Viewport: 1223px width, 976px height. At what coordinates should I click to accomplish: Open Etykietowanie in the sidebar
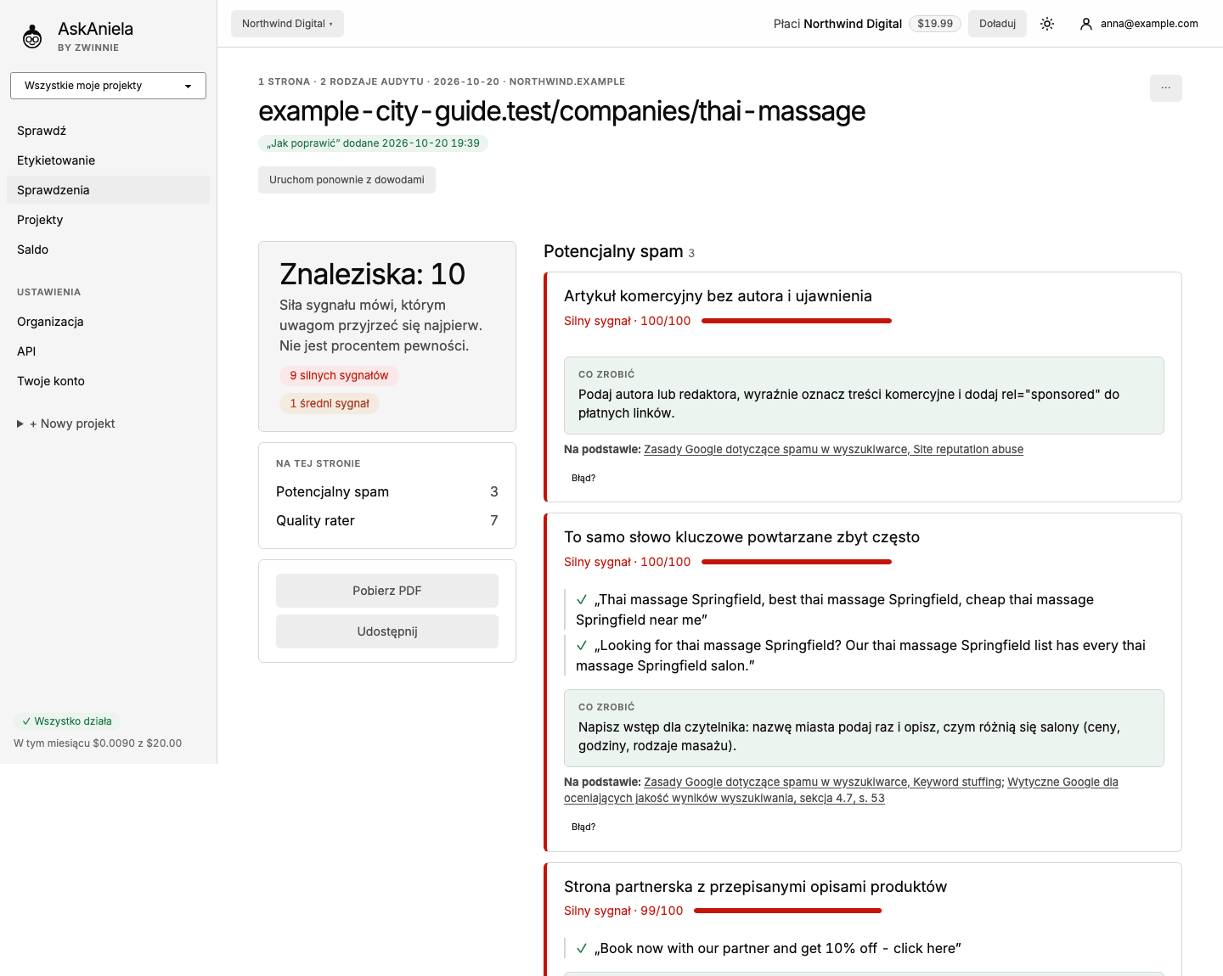coord(108,160)
